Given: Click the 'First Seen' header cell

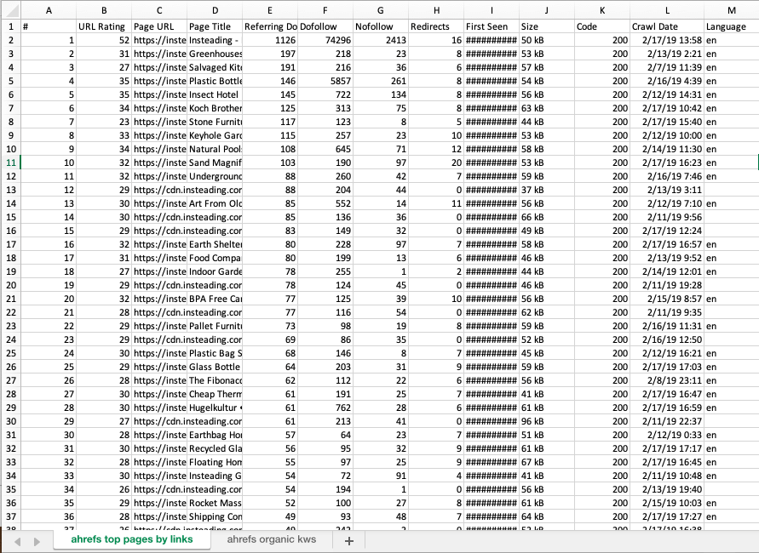Looking at the screenshot, I should pos(492,26).
